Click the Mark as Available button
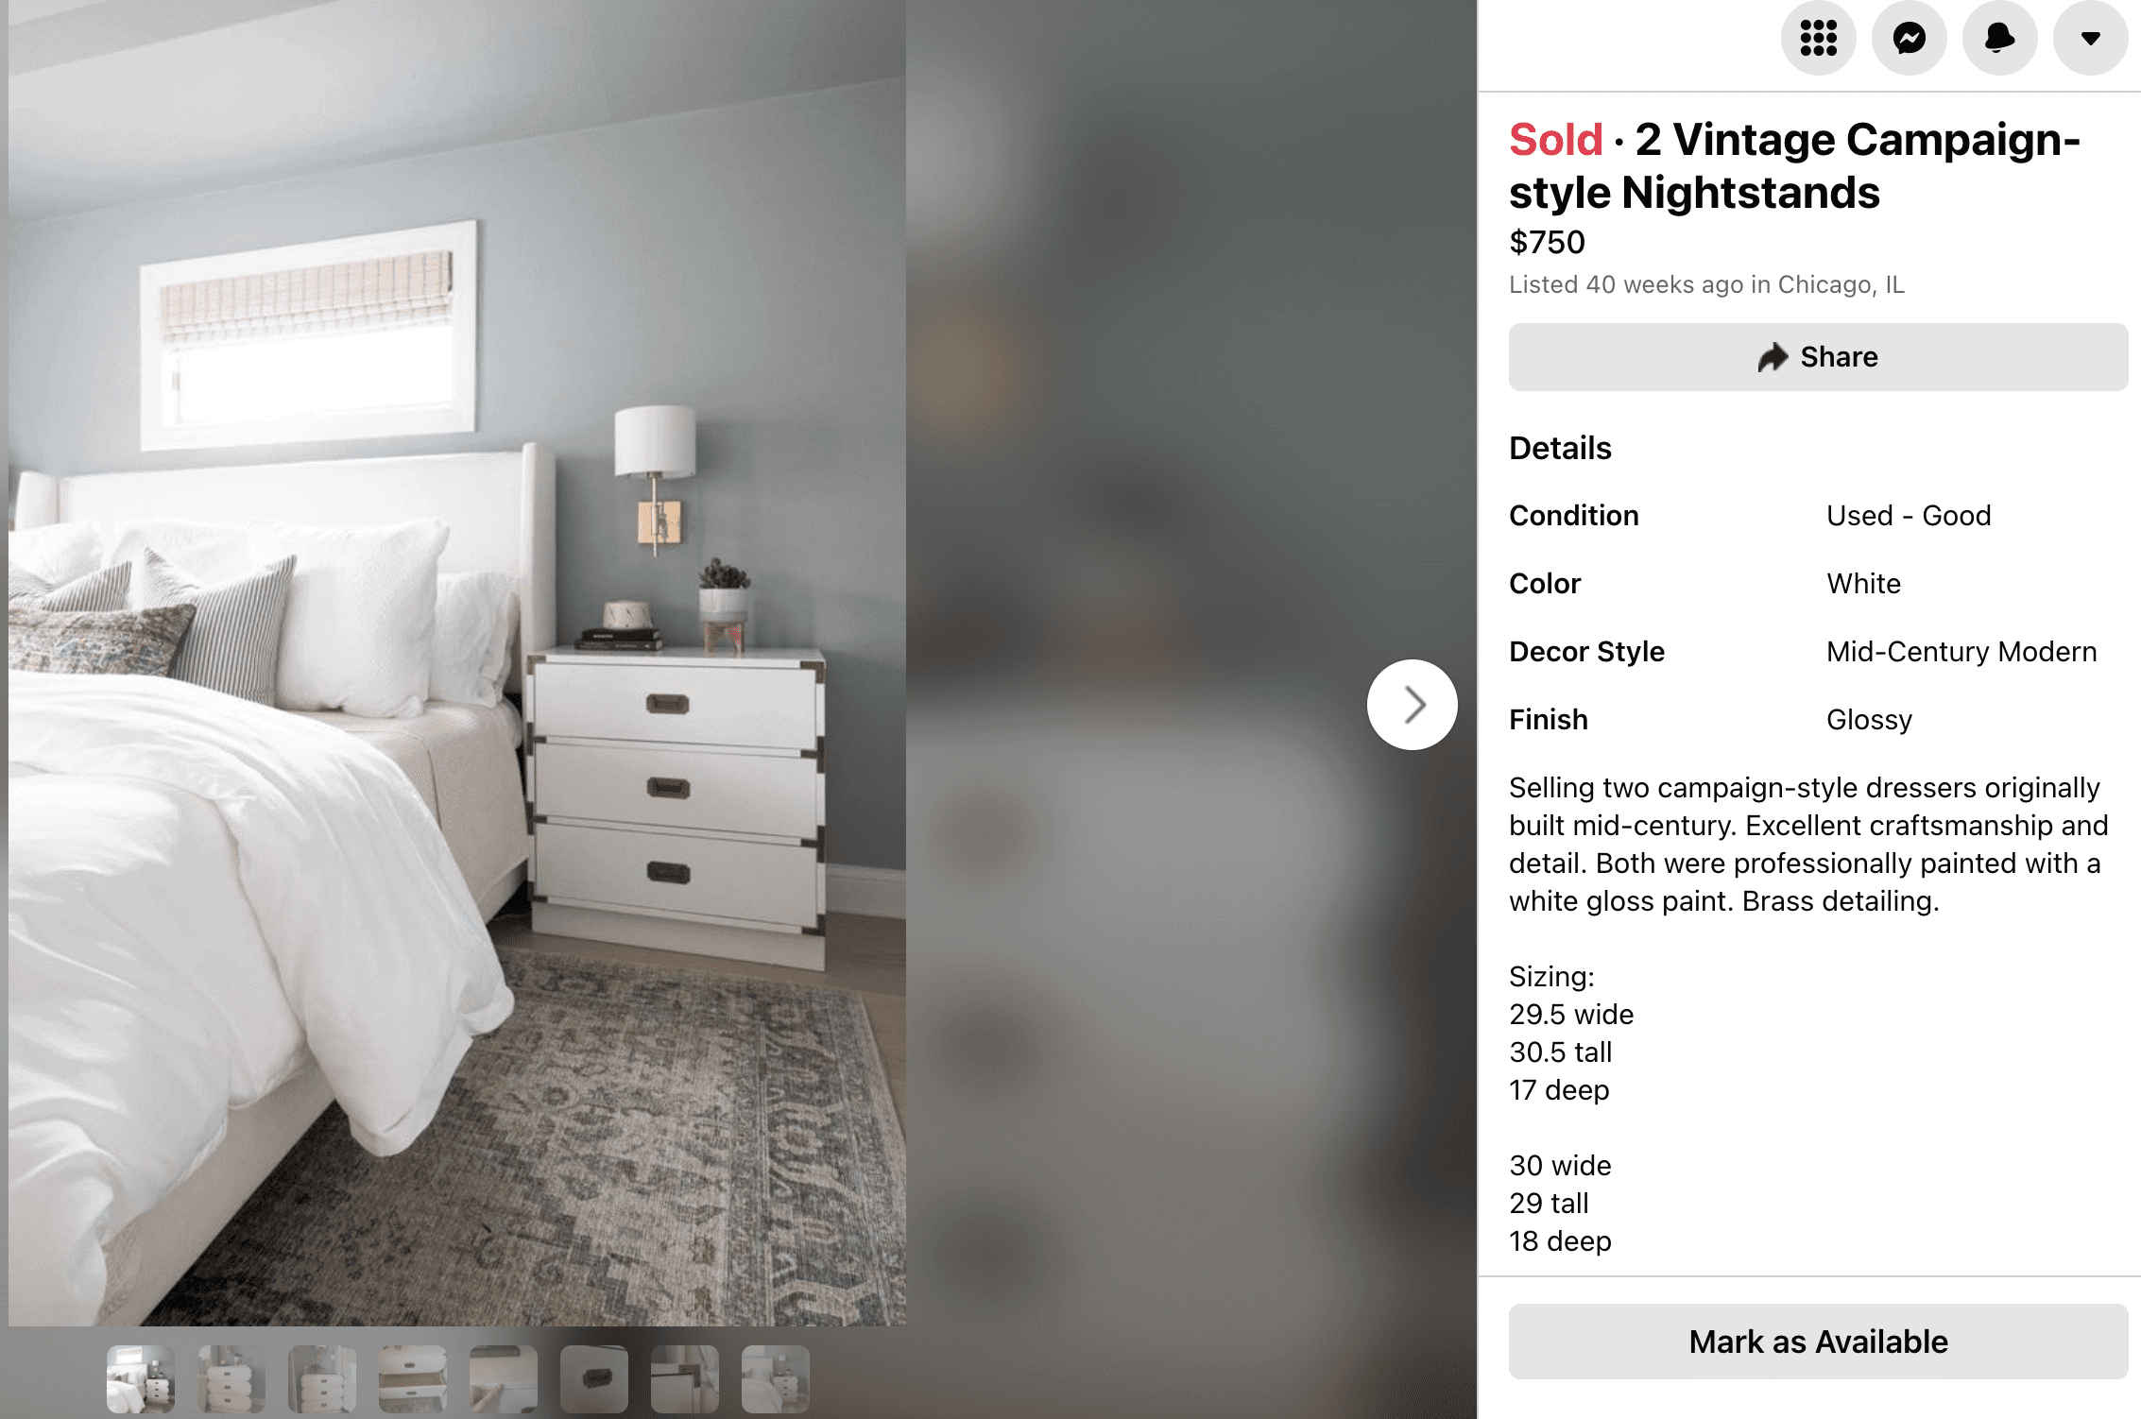This screenshot has height=1419, width=2141. [1818, 1342]
